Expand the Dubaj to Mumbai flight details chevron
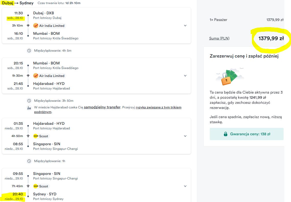This screenshot has width=291, height=202. point(185,26)
